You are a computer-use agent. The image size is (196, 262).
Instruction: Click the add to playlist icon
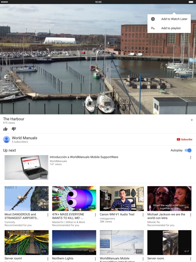pos(153,28)
